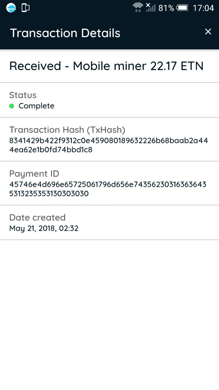Select the transaction hash value starting 8341429b
This screenshot has width=219, height=390.
click(x=109, y=145)
